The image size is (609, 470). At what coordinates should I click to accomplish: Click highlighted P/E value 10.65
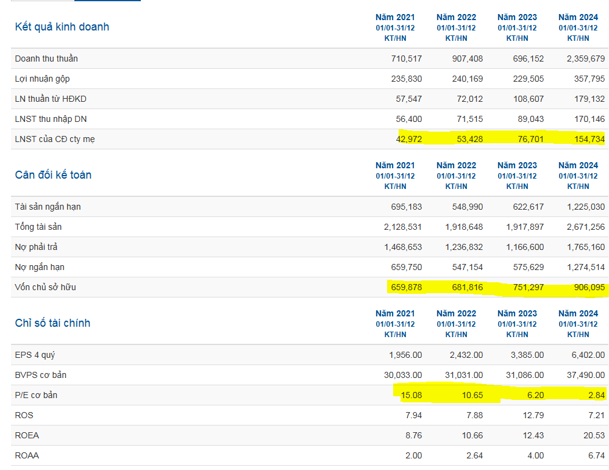(x=472, y=396)
